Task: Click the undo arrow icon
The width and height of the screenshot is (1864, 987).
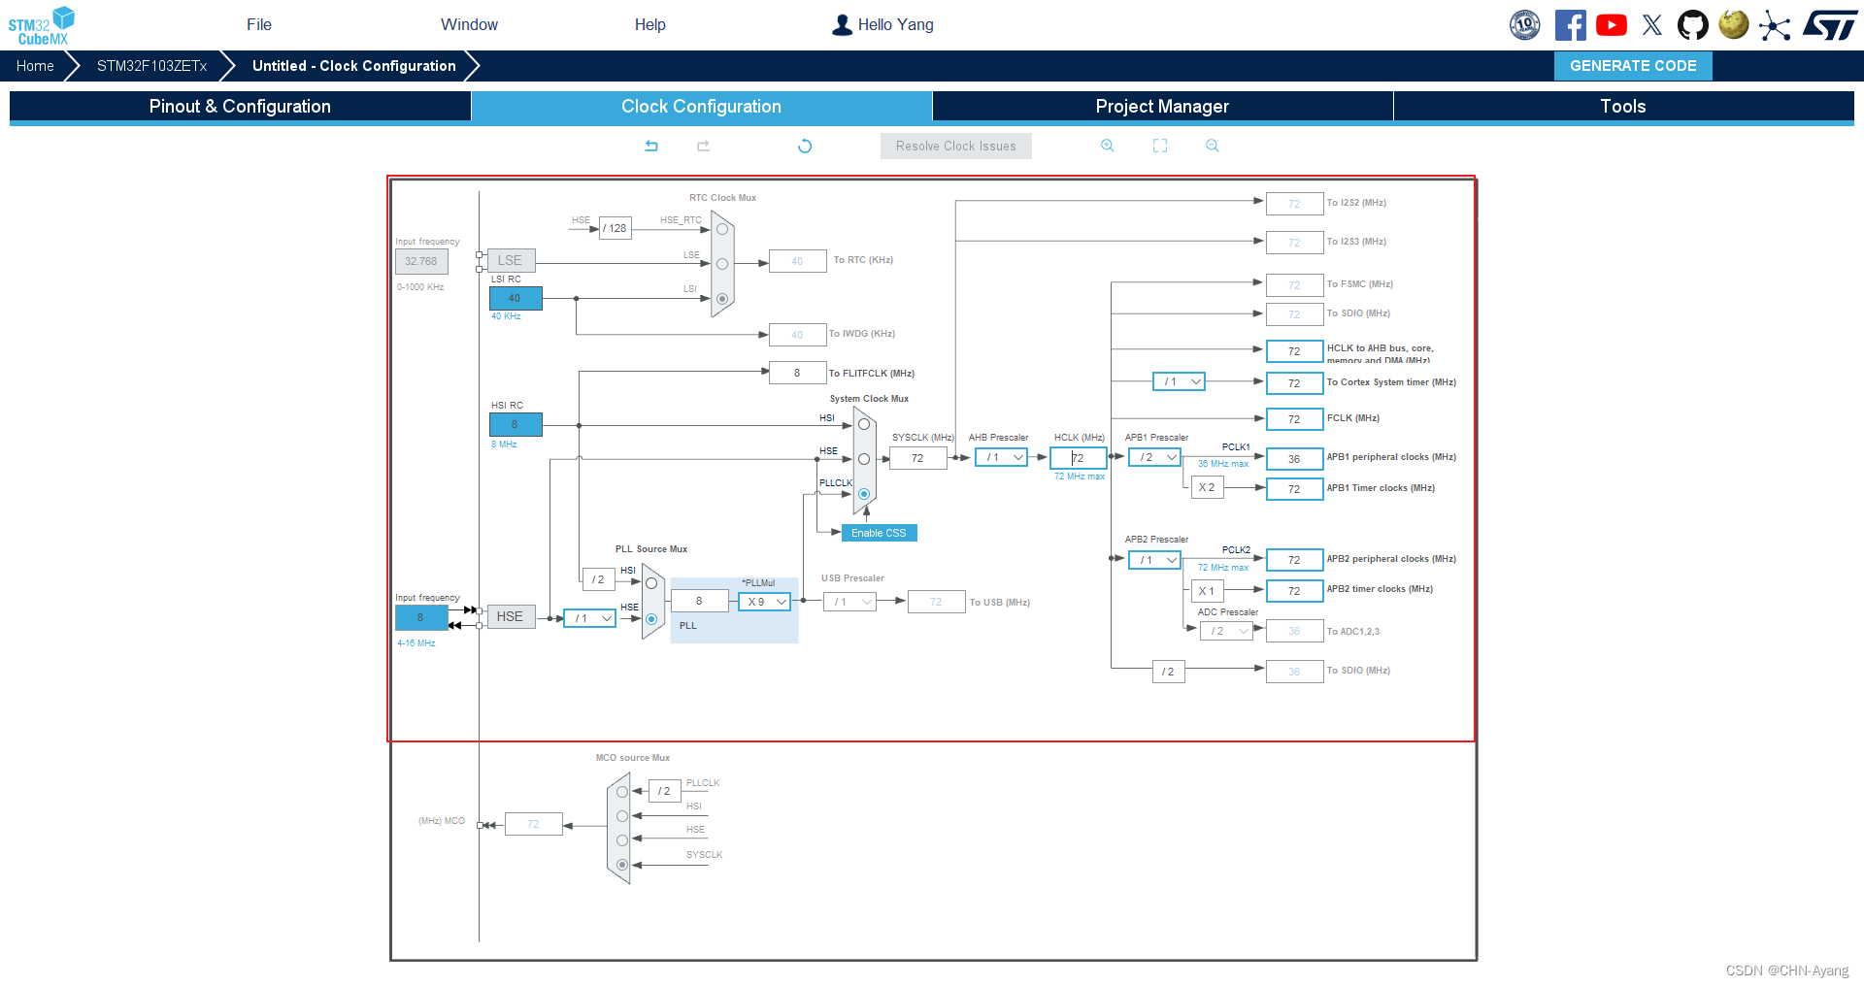Action: click(651, 146)
